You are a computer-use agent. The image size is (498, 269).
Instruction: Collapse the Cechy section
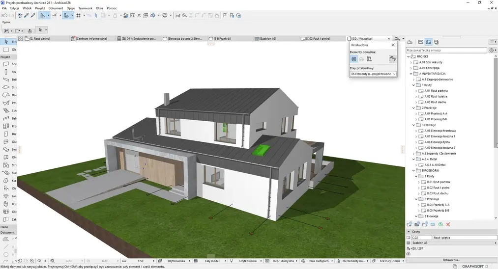coord(409,232)
